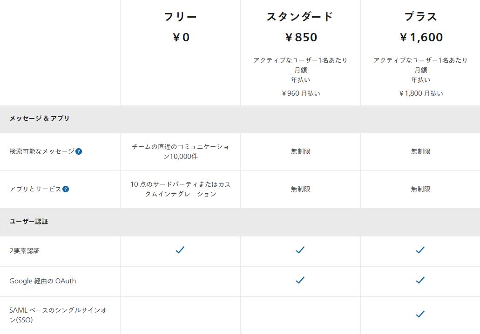Click スタンダード checkmark for Google 経由の OAuth
The image size is (480, 334).
[300, 280]
